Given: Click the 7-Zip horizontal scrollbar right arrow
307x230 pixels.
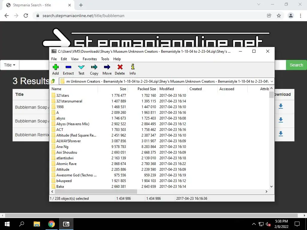Looking at the screenshot, I should (266, 192).
